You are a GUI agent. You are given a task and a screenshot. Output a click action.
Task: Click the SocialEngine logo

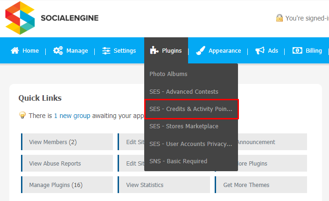pyautogui.click(x=52, y=18)
